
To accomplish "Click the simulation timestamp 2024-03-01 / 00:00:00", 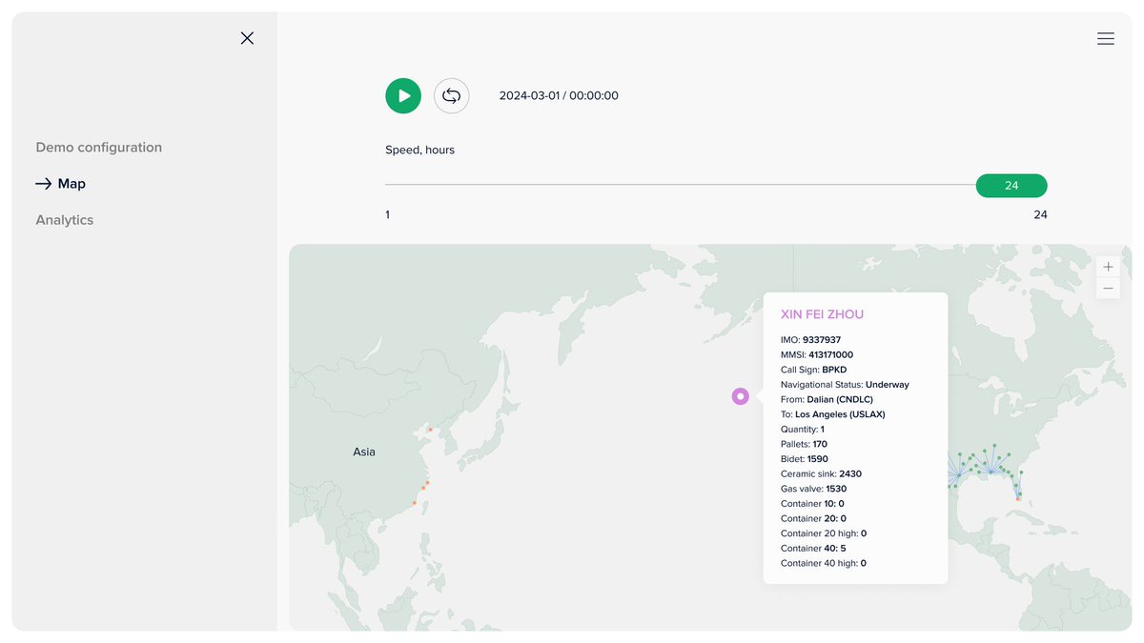I will point(559,95).
